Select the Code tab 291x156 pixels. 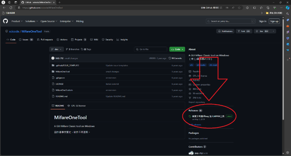[x=11, y=40]
